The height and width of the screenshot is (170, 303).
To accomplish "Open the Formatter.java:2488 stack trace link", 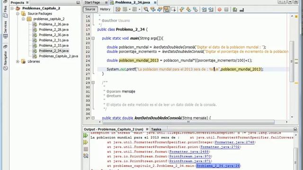I will 189,152.
